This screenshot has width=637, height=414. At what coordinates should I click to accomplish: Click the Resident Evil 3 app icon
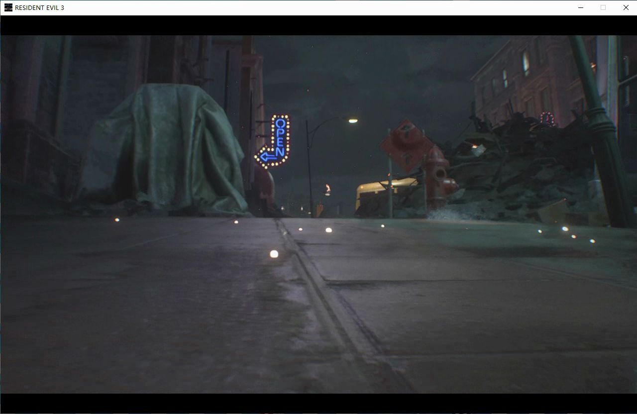tap(8, 7)
